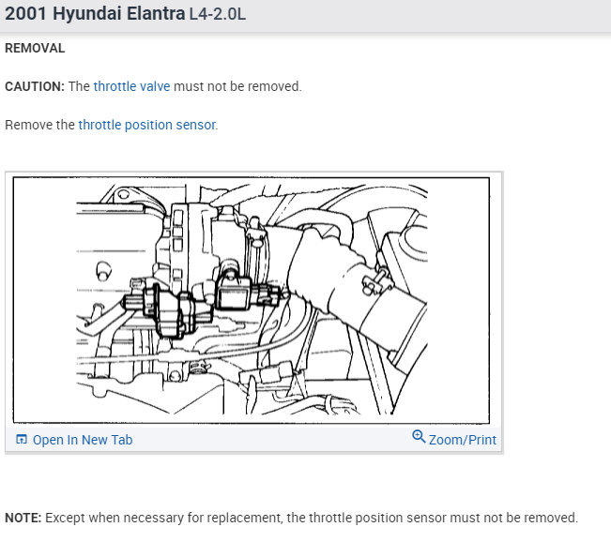
Task: Click the Open In New Tab icon
Action: pyautogui.click(x=22, y=439)
